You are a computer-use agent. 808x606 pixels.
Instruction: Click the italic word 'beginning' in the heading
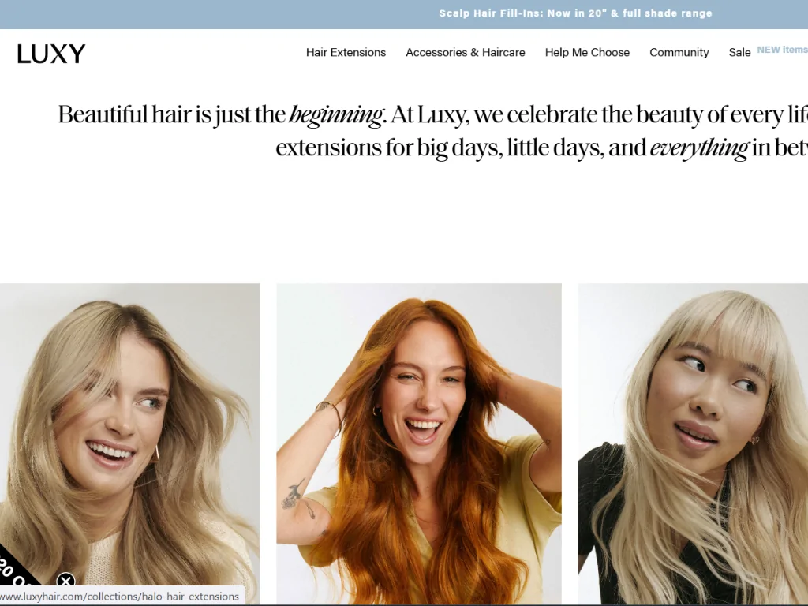tap(335, 115)
